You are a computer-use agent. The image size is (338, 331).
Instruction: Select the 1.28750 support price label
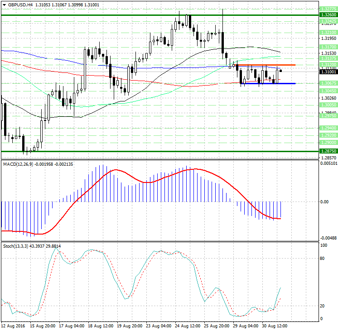point(328,151)
